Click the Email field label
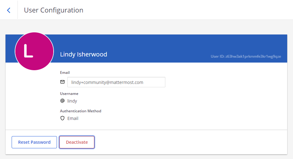 point(65,73)
